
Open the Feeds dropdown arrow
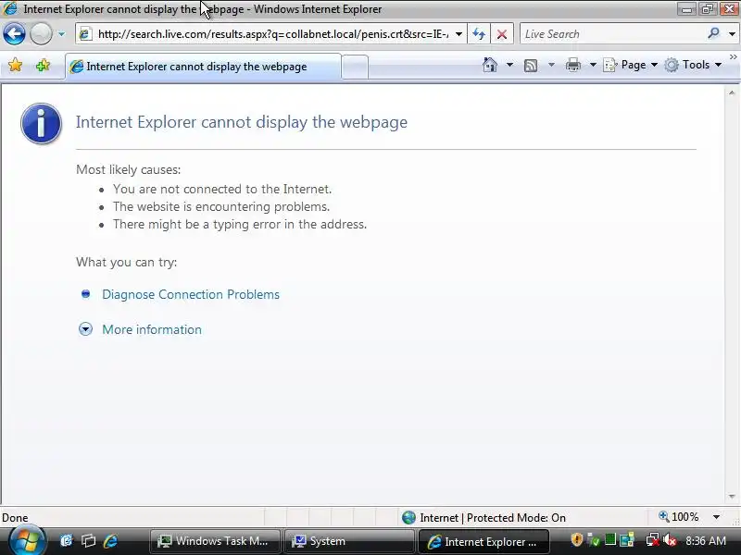coord(551,65)
